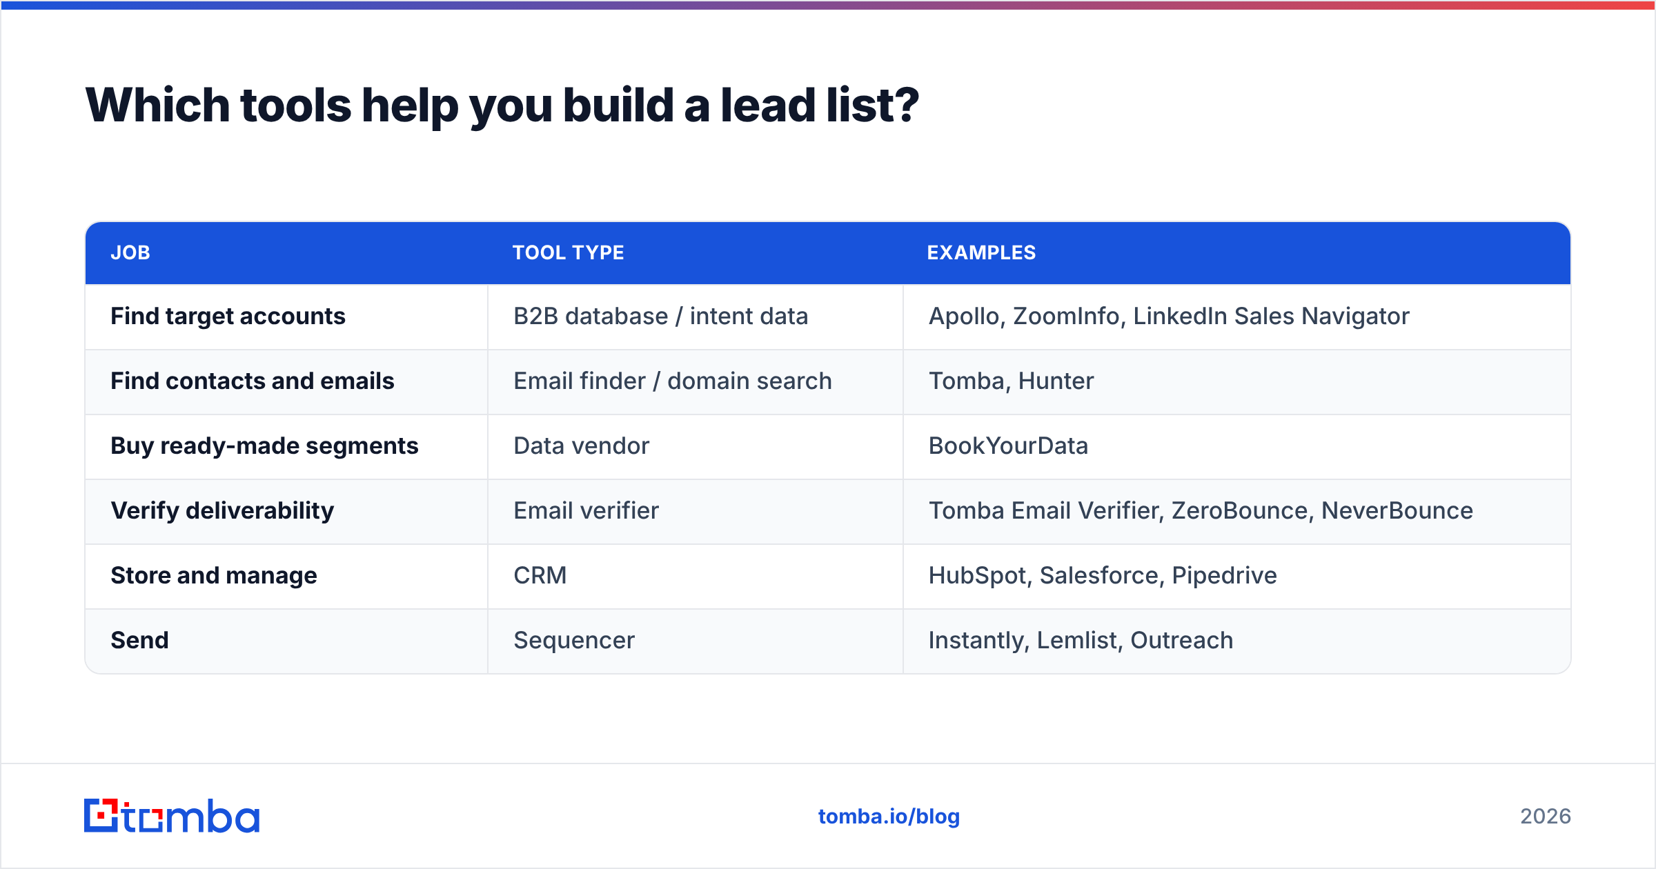Click the heading 'Which tools help you build a lead list?'

[x=502, y=106]
